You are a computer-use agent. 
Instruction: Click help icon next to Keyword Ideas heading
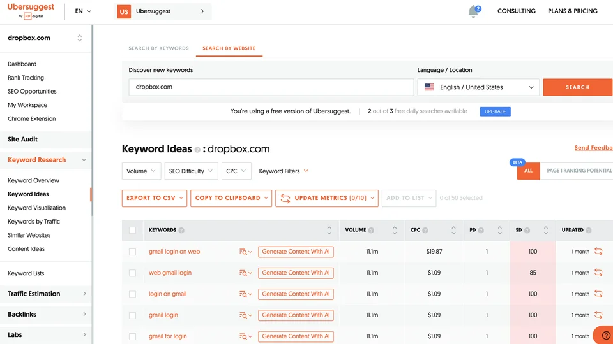[x=197, y=150]
